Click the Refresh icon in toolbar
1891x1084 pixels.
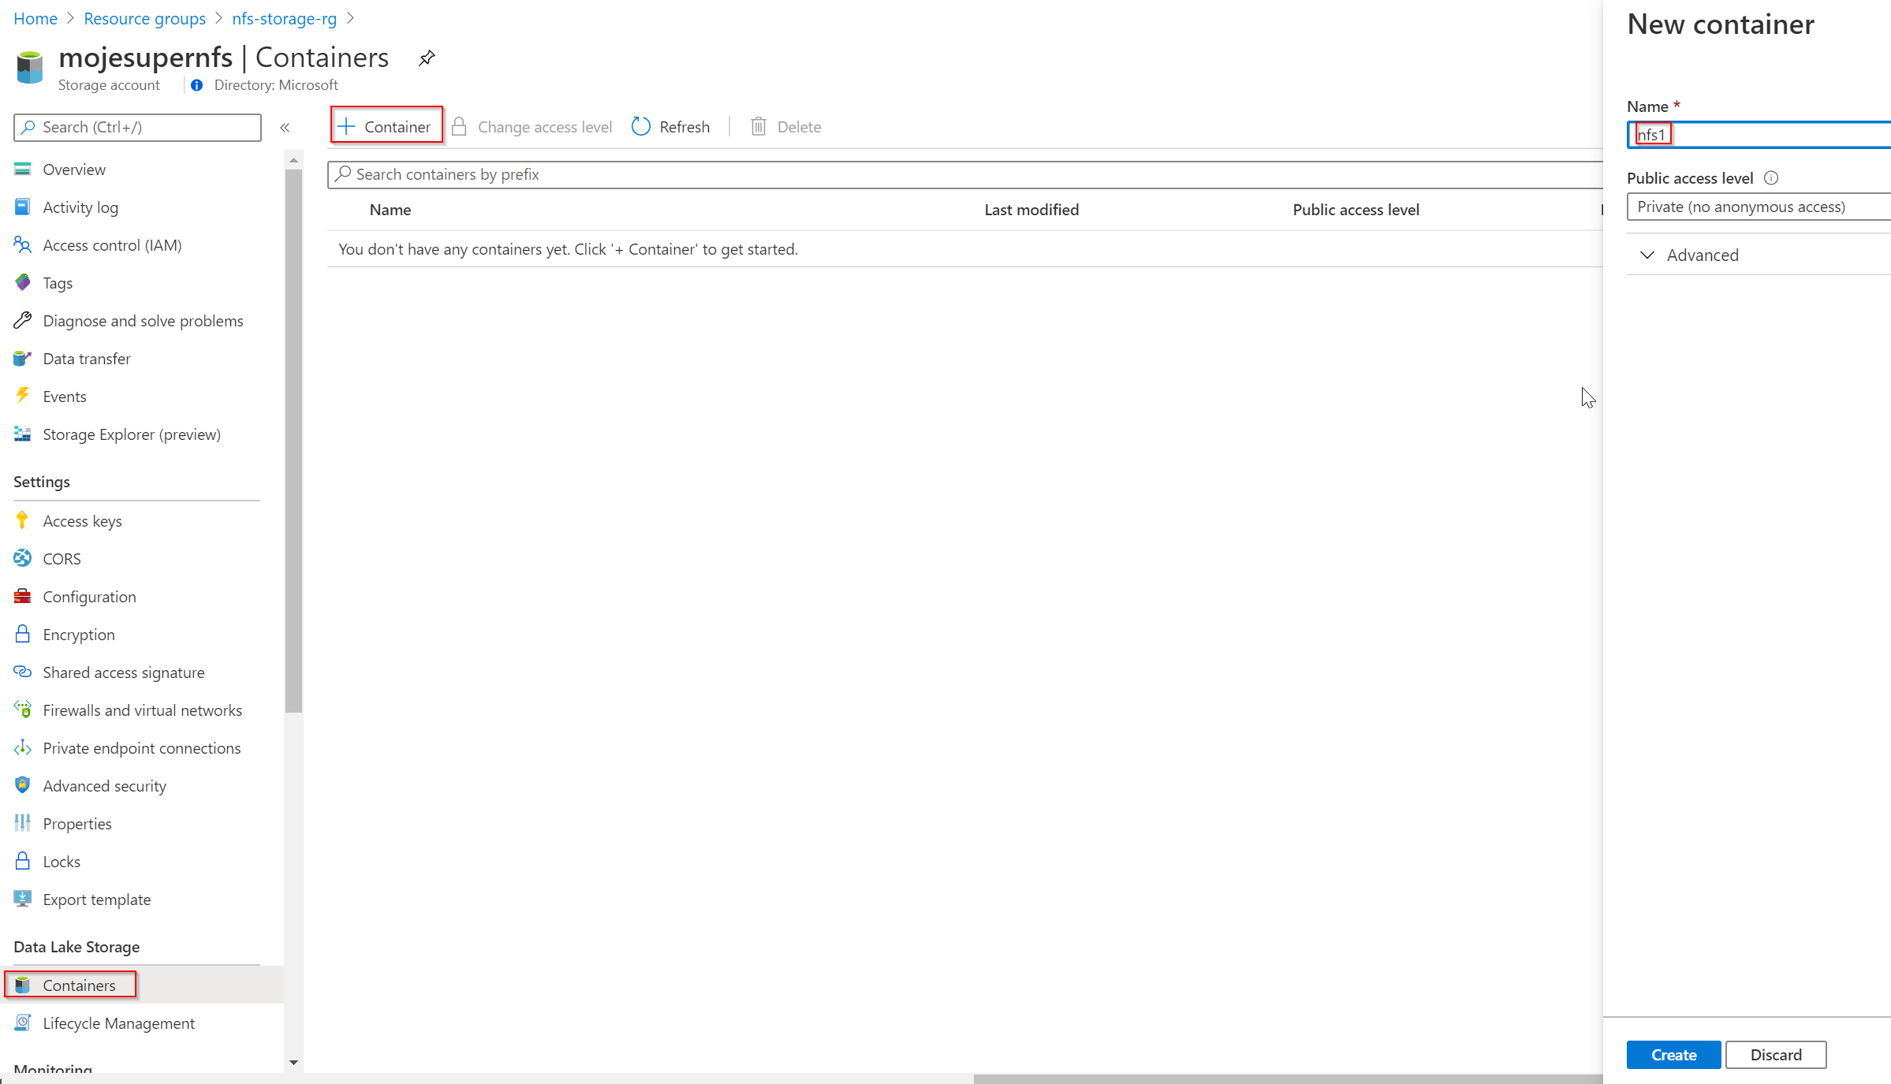tap(641, 127)
